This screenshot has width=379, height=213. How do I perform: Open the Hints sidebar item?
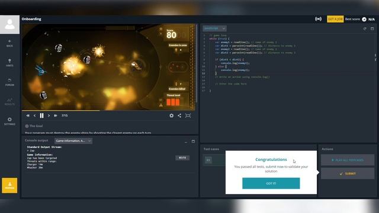click(x=9, y=63)
